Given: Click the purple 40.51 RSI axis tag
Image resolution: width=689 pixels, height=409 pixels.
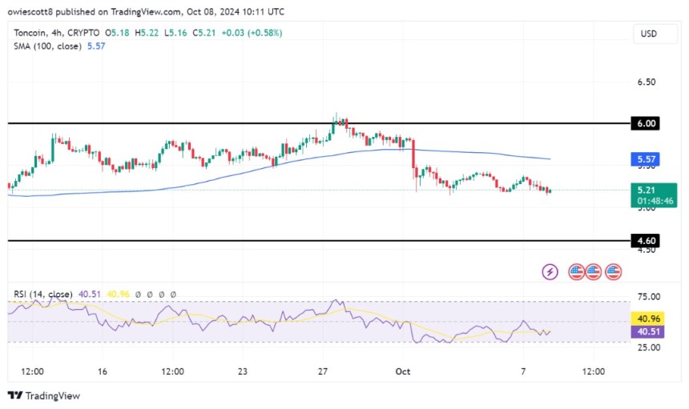Looking at the screenshot, I should 645,331.
